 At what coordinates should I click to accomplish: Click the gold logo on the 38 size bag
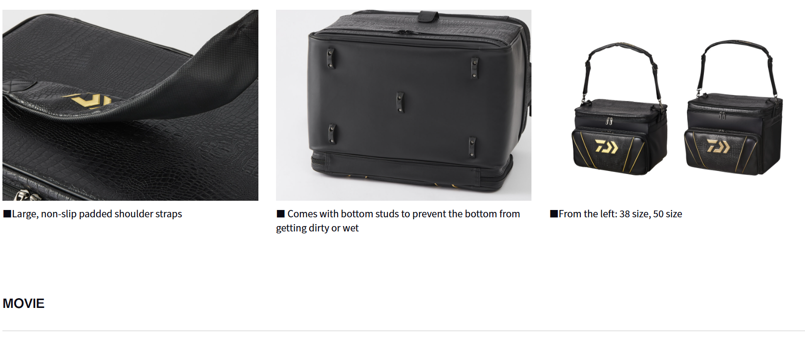[x=606, y=146]
